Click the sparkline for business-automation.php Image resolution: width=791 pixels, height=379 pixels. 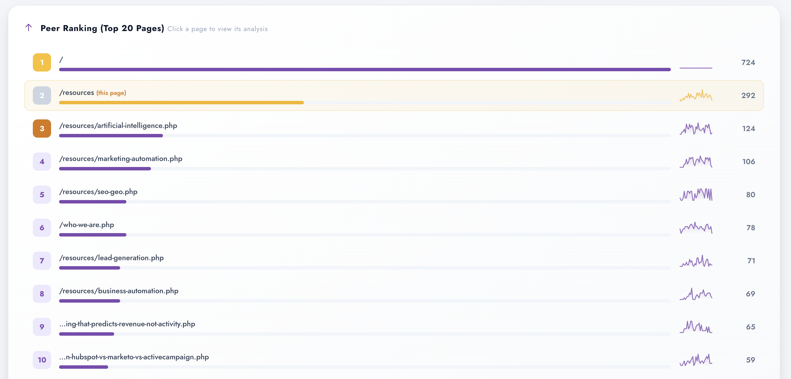696,294
